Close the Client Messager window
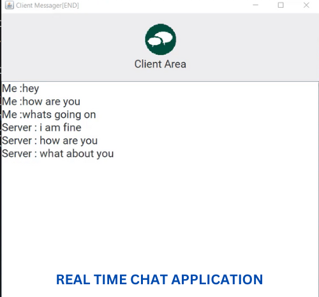The height and width of the screenshot is (297, 319). point(306,5)
